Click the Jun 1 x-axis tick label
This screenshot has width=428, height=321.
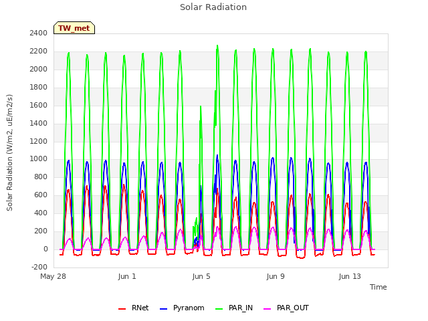(127, 276)
